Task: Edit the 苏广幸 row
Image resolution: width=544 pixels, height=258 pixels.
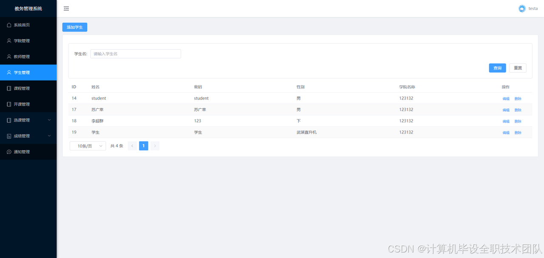Action: [x=506, y=110]
